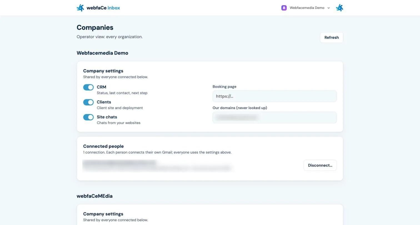Click the Disconnect… button
The image size is (420, 225).
[x=320, y=165]
